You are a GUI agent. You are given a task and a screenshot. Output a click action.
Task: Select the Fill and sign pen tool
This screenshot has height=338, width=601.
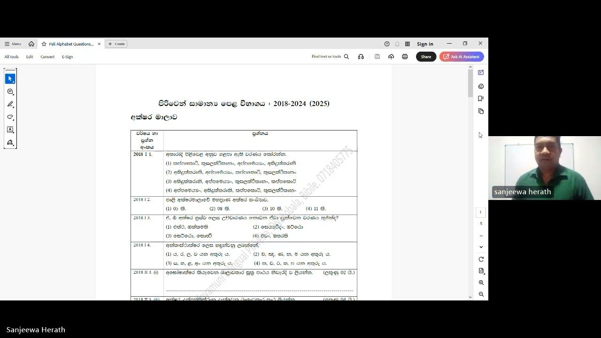click(10, 142)
